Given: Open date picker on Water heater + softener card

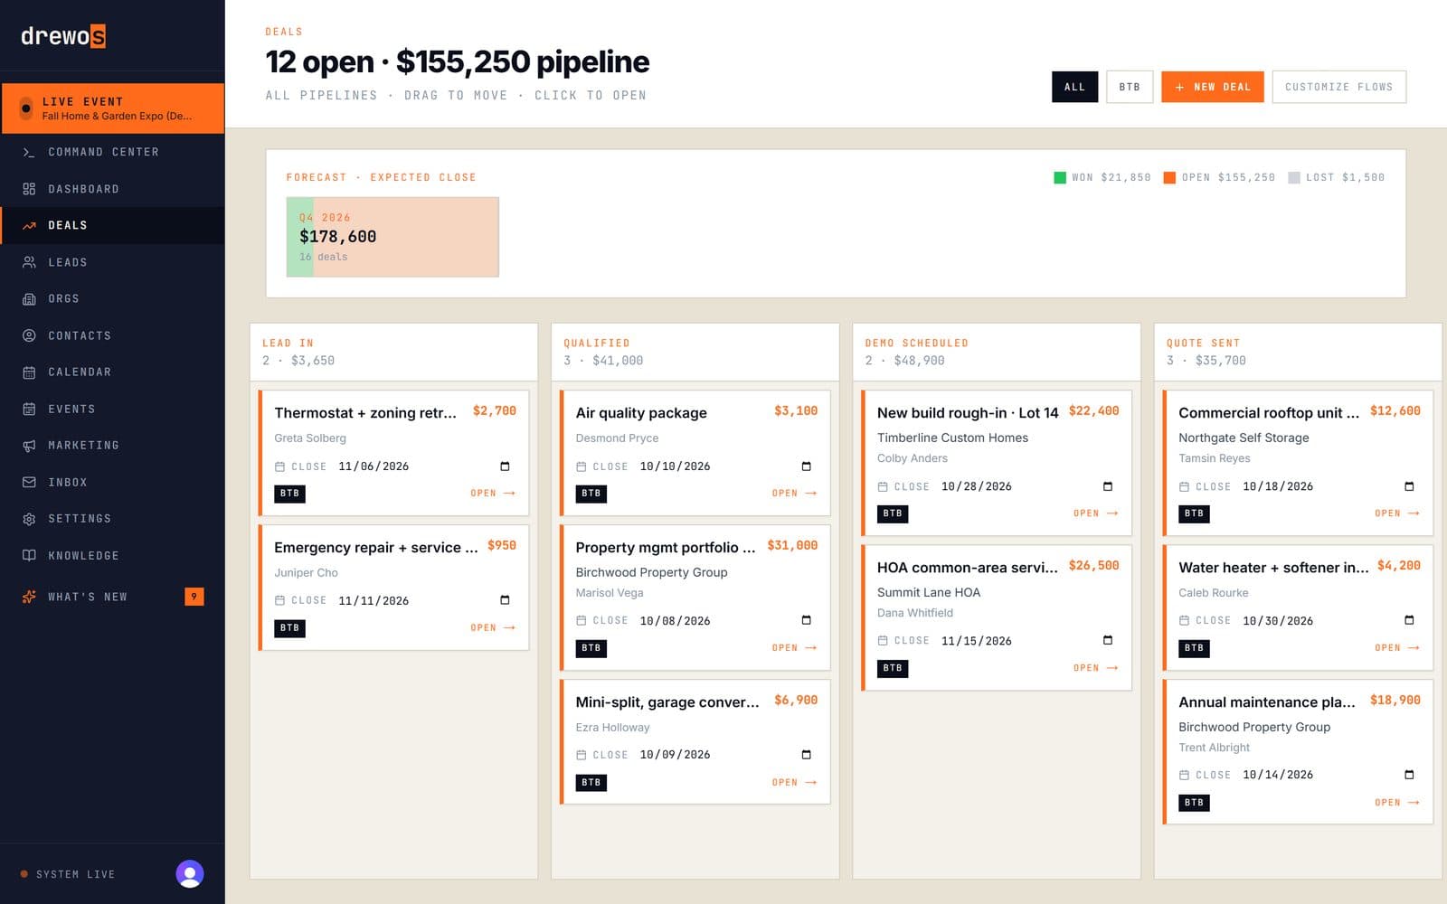Looking at the screenshot, I should tap(1409, 620).
